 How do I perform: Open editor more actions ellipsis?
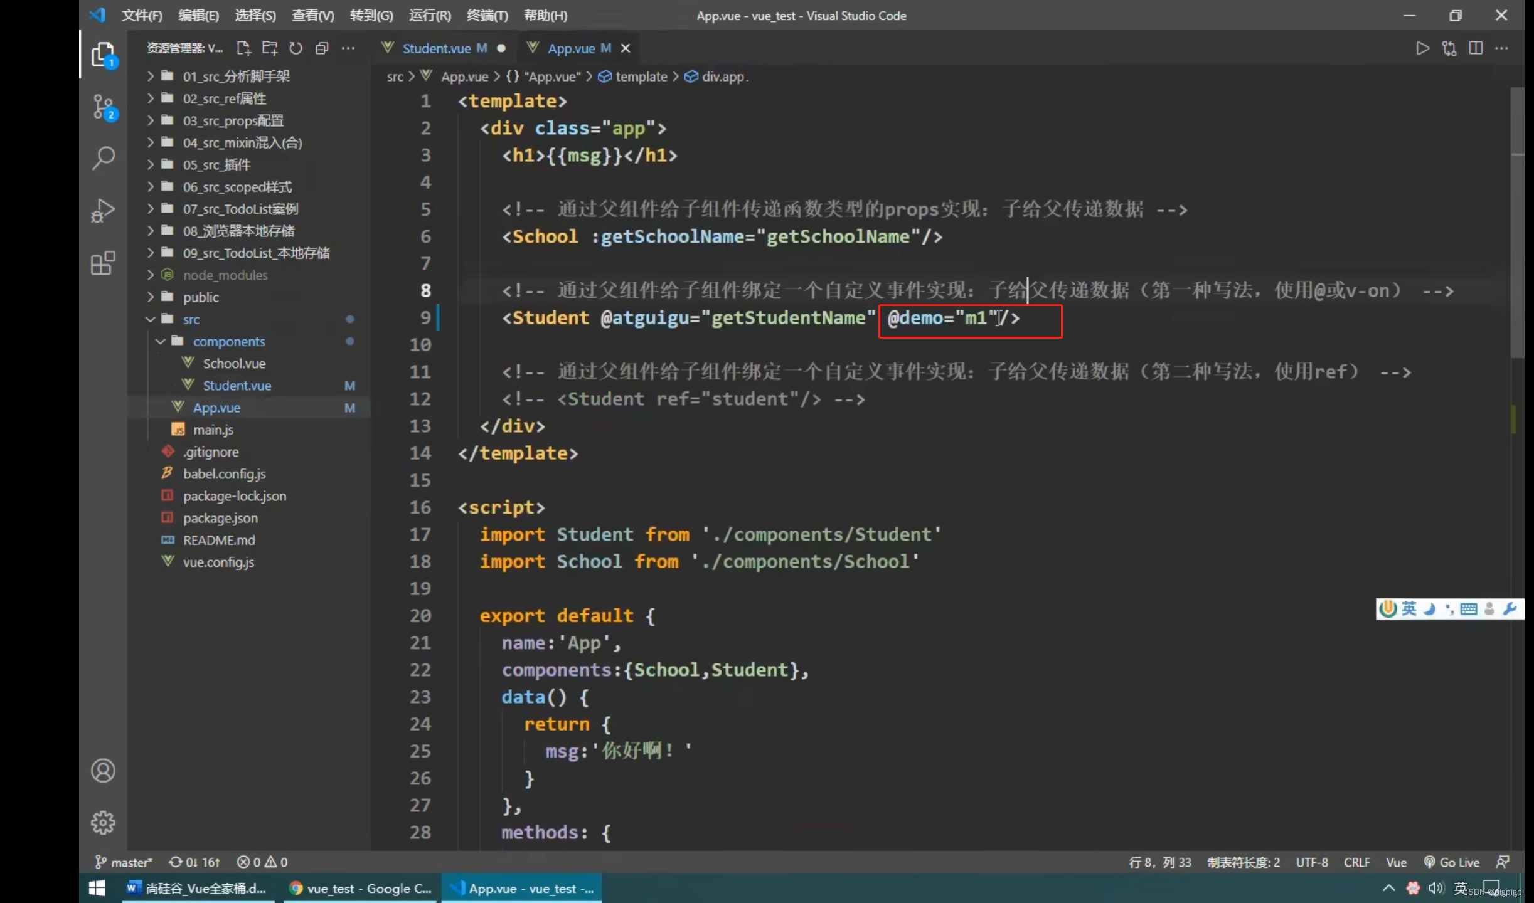[x=1502, y=48]
